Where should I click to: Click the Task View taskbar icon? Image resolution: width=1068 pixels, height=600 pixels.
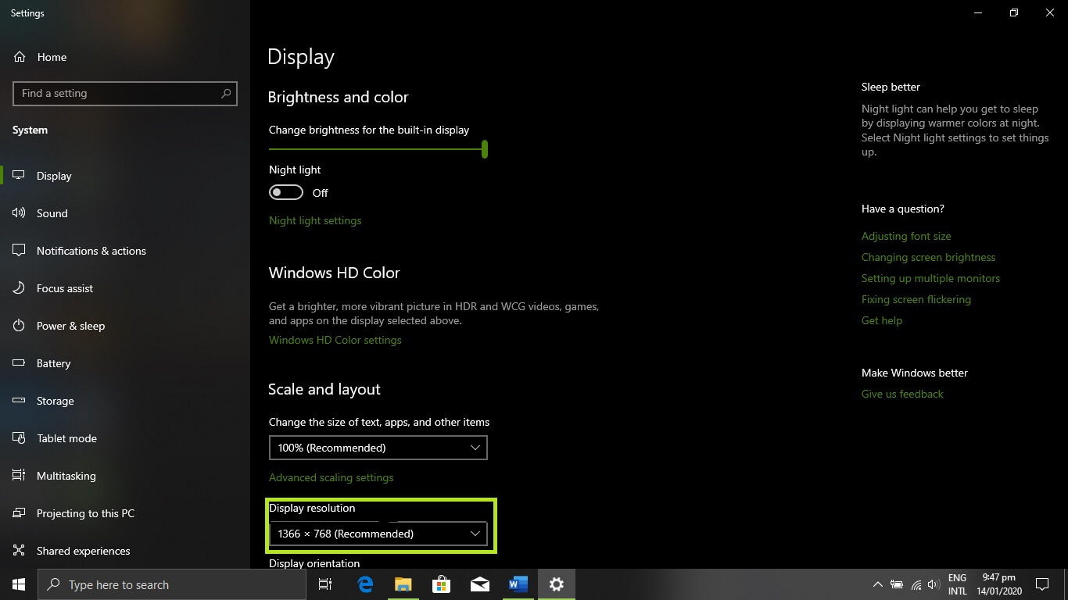(325, 584)
